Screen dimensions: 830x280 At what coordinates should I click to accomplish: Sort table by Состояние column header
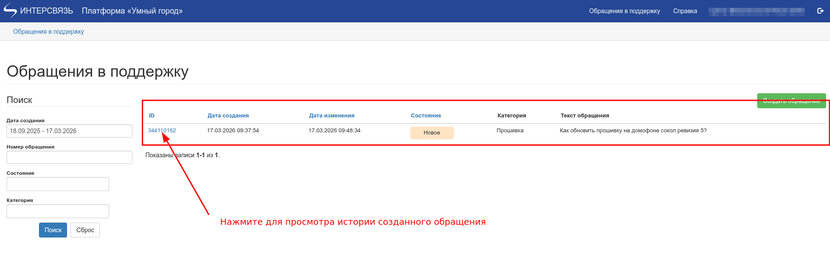pos(426,116)
